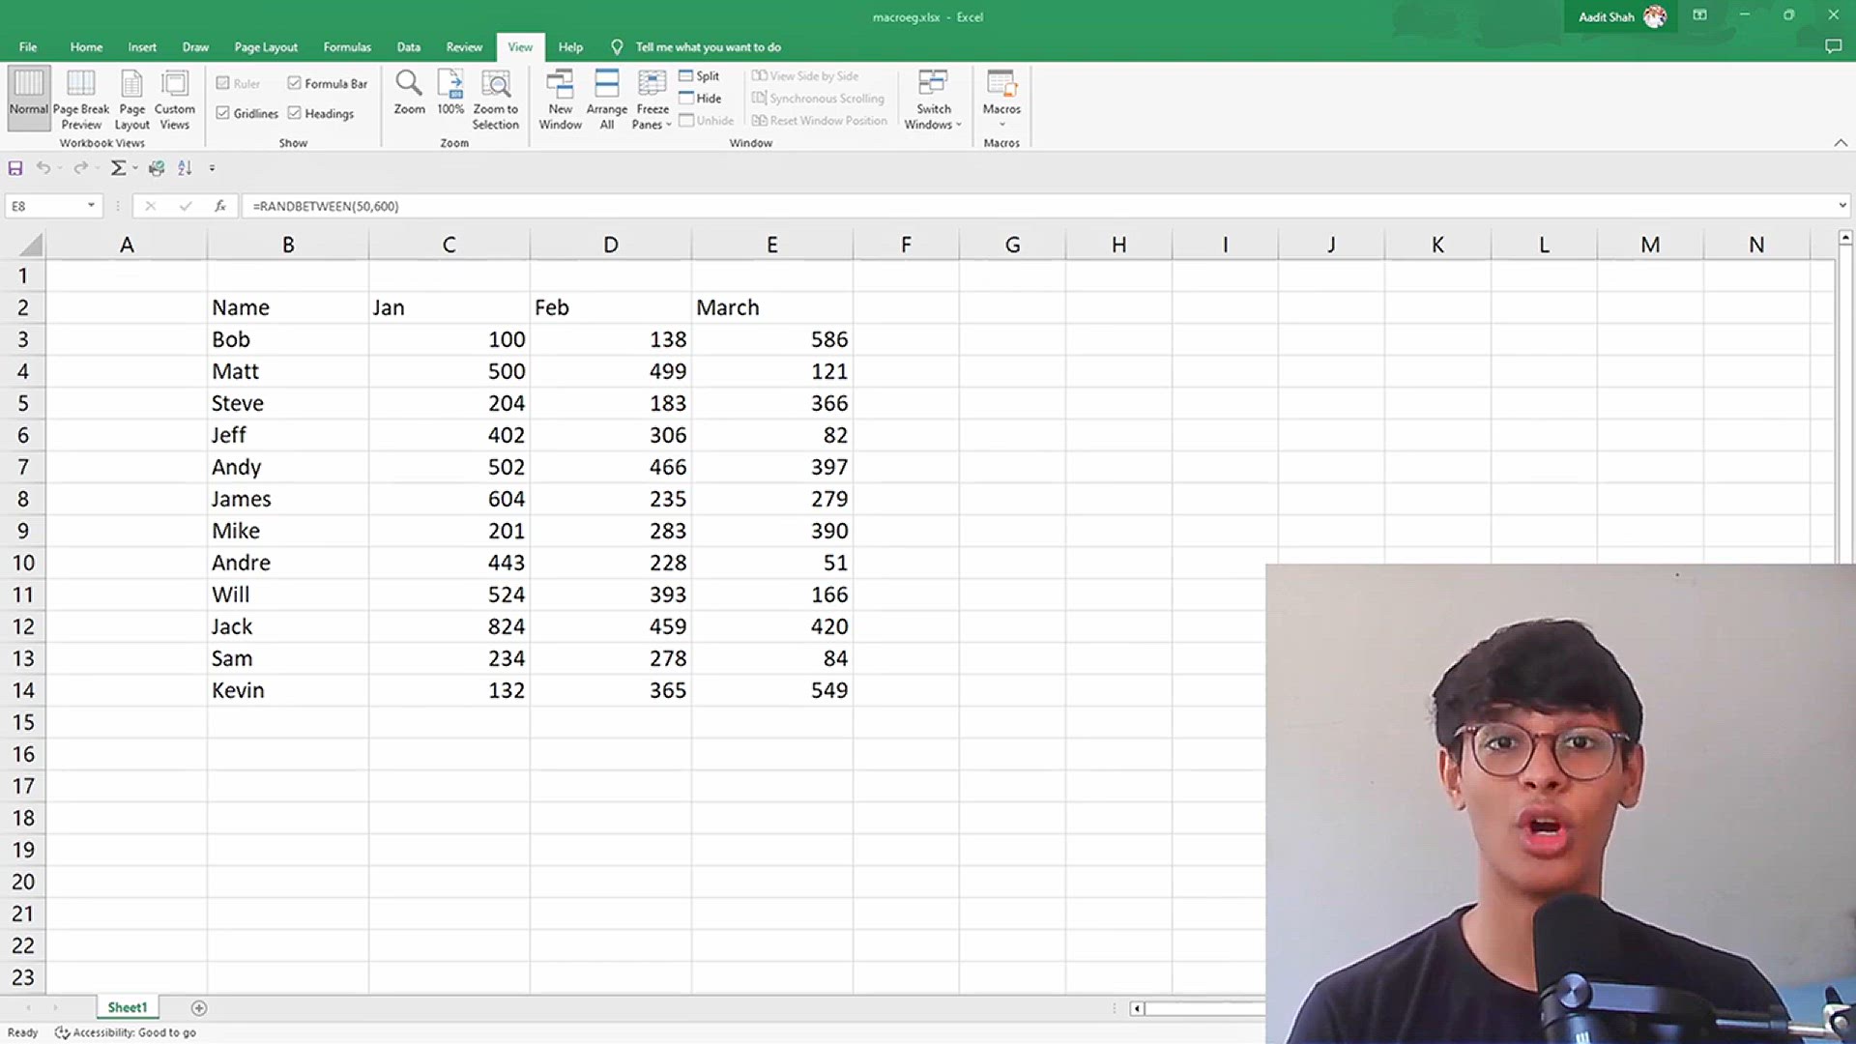Click Zoom to Selection
The width and height of the screenshot is (1856, 1044).
(x=496, y=99)
